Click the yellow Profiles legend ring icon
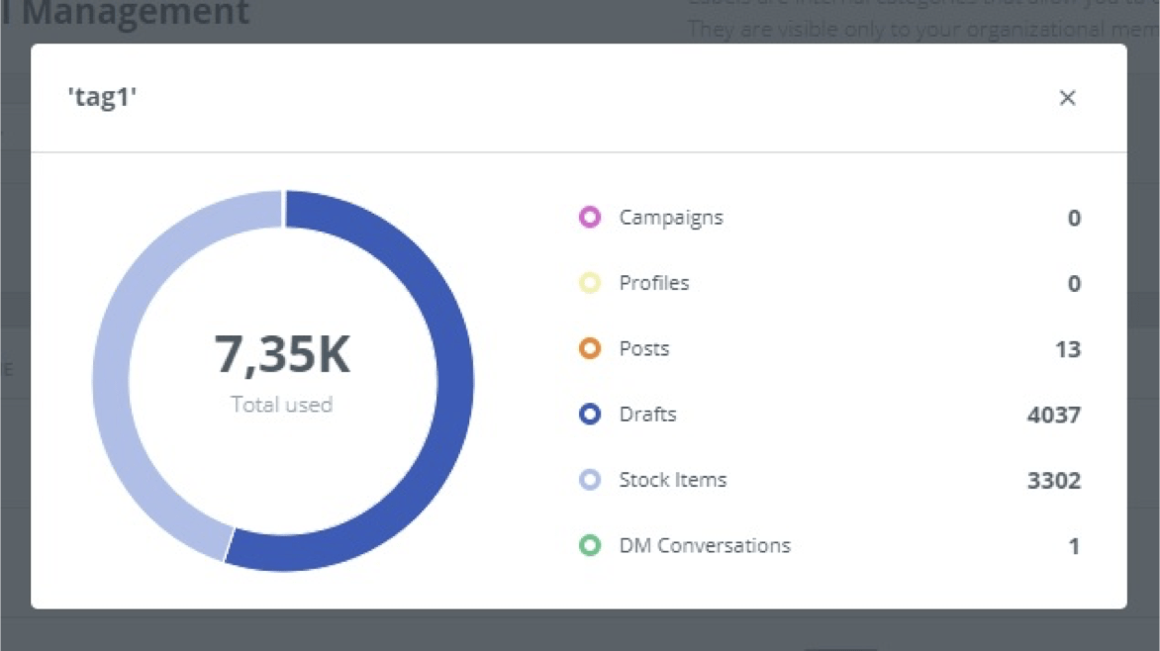This screenshot has height=651, width=1160. [590, 284]
